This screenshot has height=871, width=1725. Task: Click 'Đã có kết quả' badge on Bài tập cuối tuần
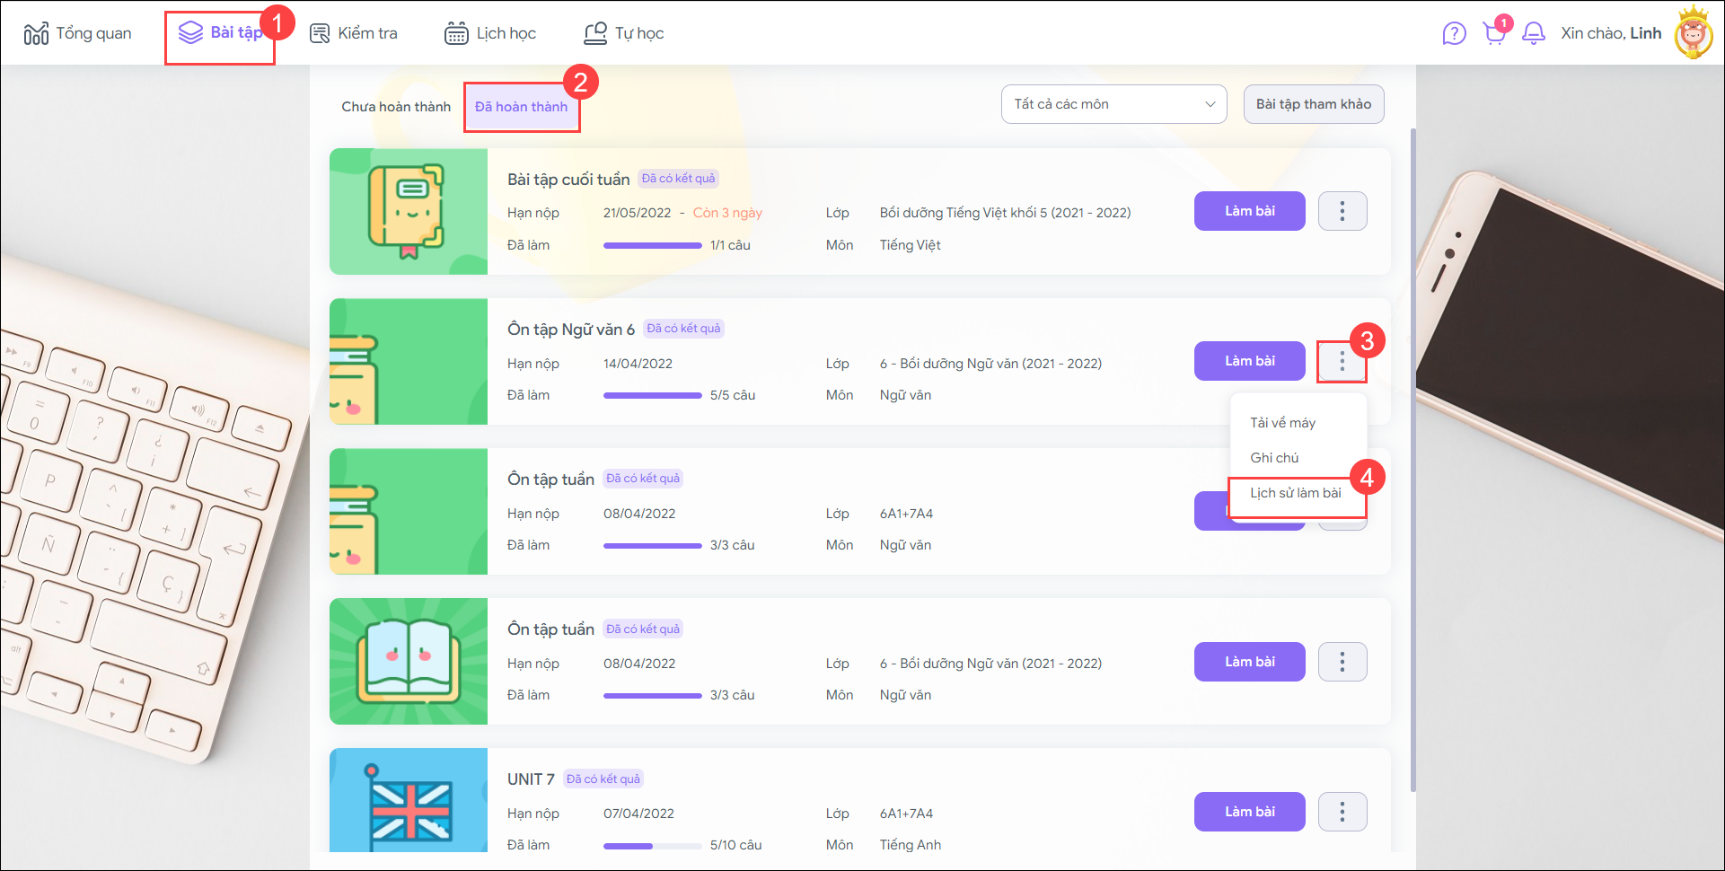[x=679, y=179]
